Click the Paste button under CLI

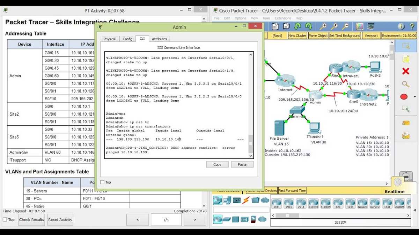pyautogui.click(x=242, y=164)
